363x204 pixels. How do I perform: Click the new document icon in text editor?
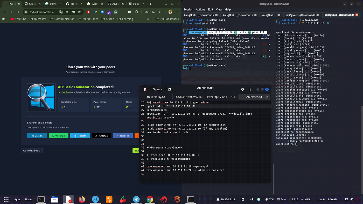tap(145, 89)
